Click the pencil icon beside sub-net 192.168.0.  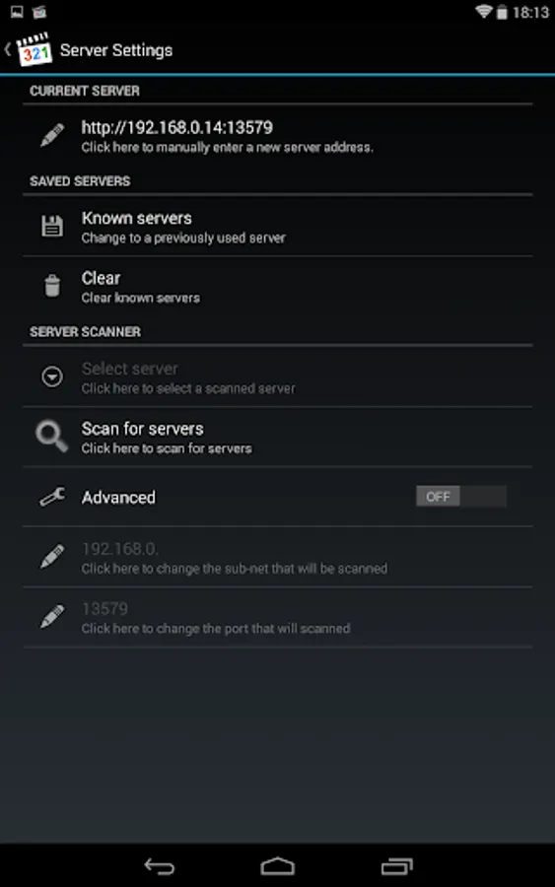52,557
